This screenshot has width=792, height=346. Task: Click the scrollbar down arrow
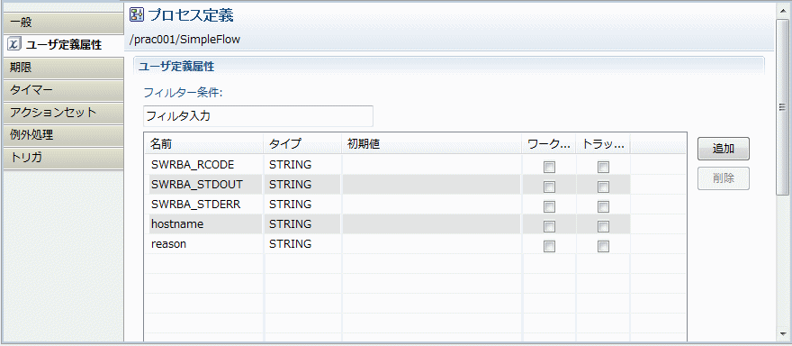783,336
